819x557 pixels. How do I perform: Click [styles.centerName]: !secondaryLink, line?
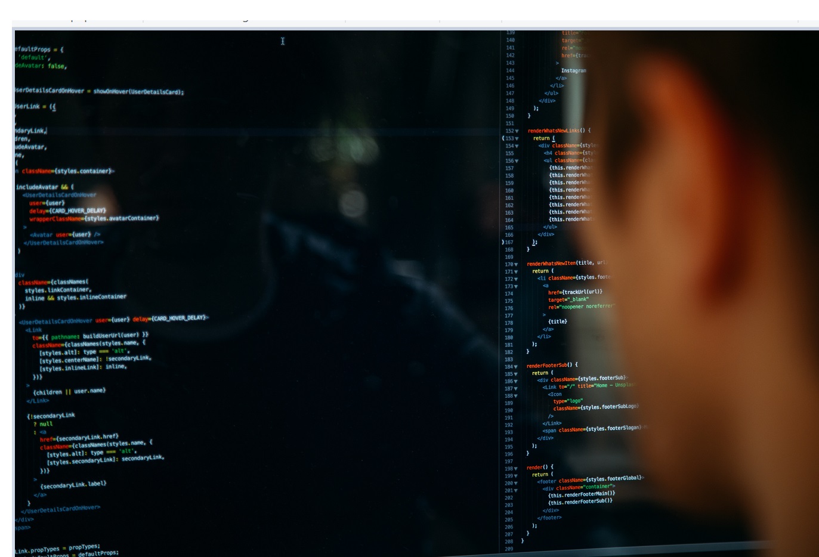[95, 360]
